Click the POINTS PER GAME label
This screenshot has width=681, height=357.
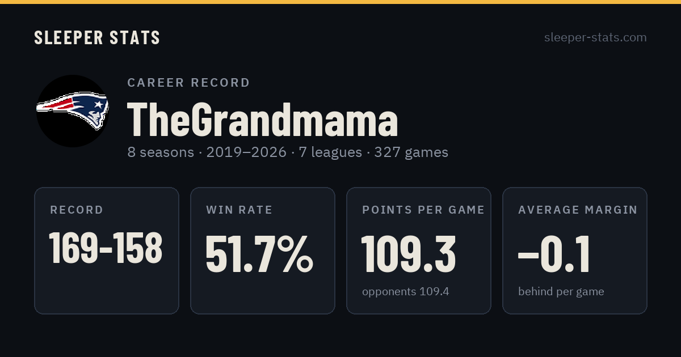(x=423, y=210)
